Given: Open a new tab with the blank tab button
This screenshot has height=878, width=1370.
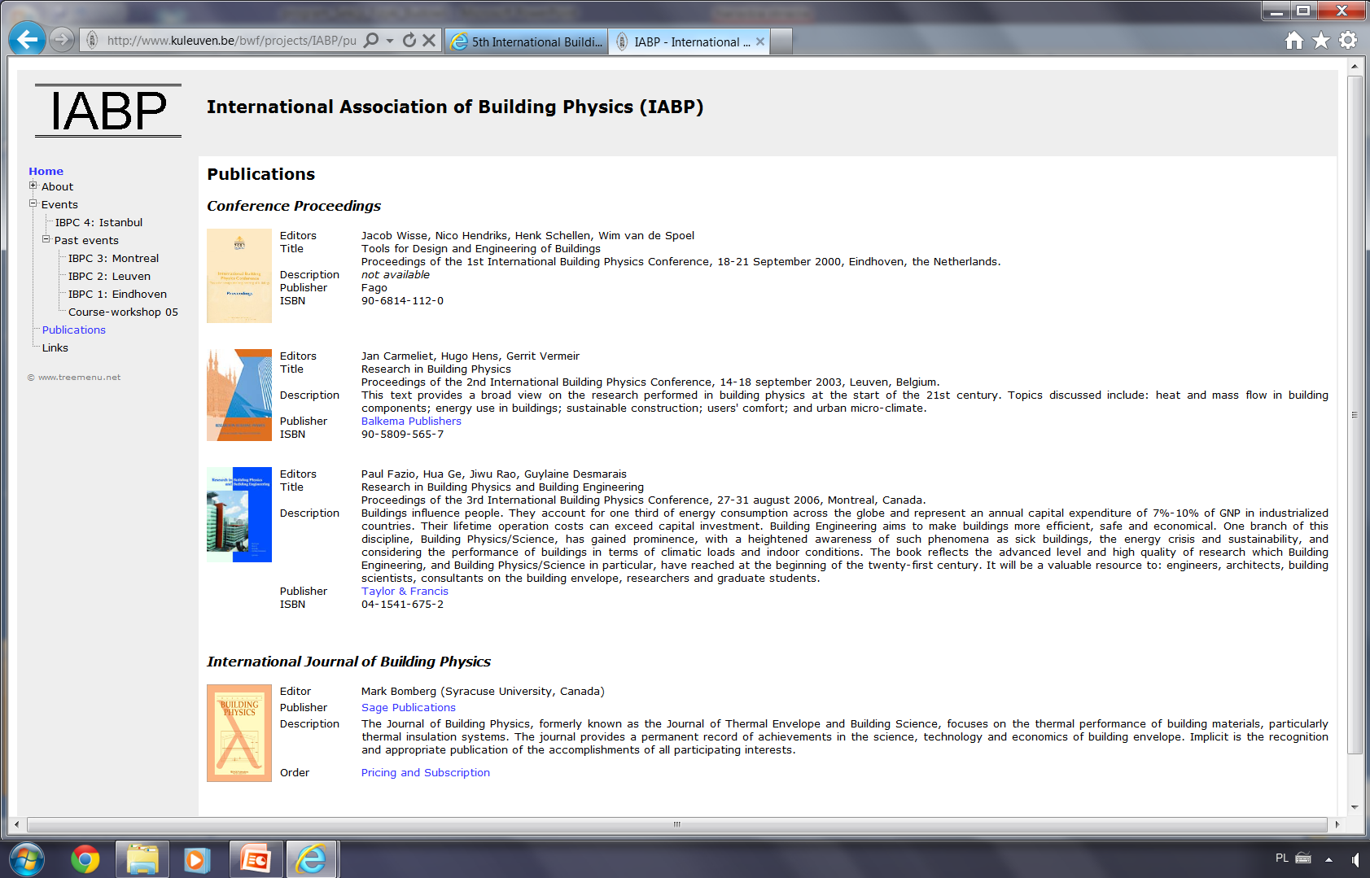Looking at the screenshot, I should [781, 41].
